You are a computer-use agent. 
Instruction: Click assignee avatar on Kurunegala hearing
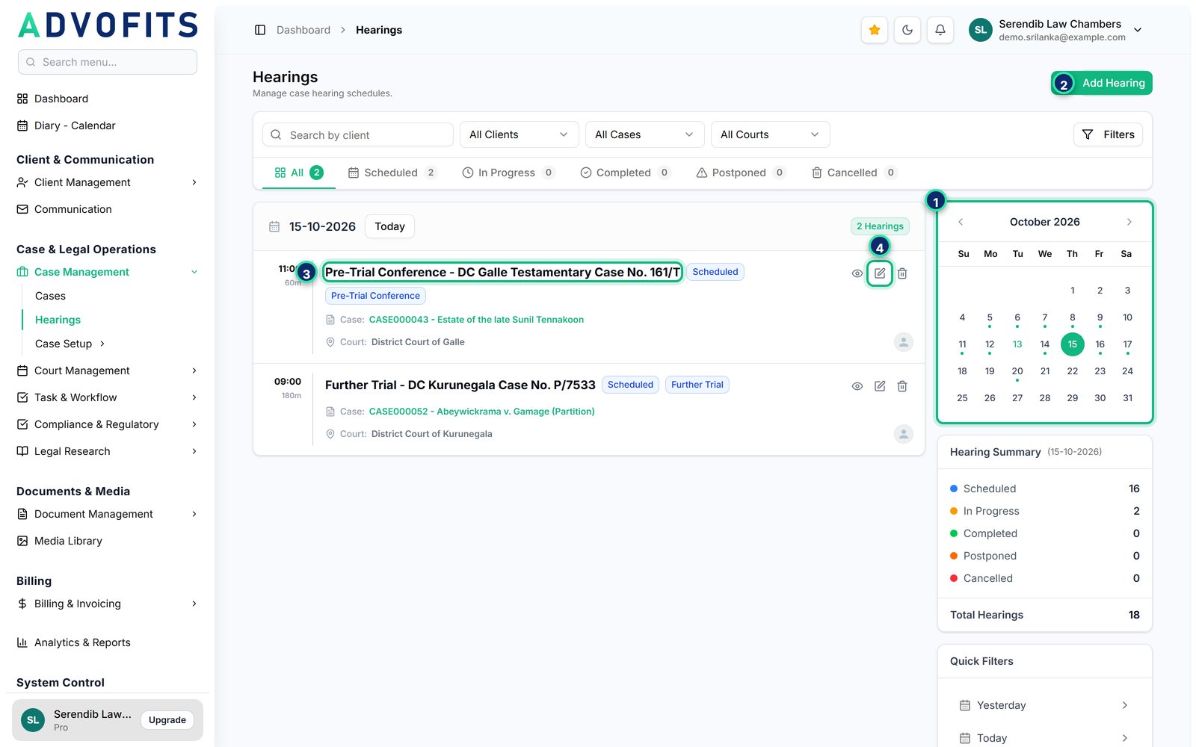(904, 434)
